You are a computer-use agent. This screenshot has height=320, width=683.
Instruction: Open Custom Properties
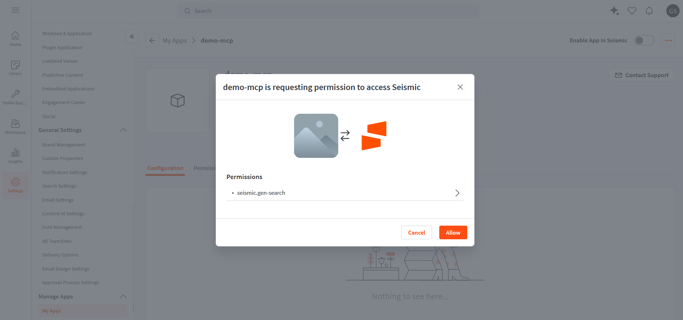pos(63,158)
